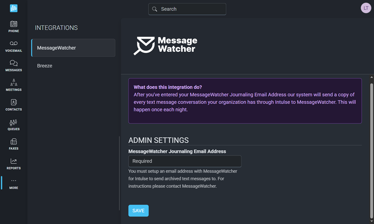Screen dimensions: 374x224
Task: Click the search magnifier icon
Action: (155, 9)
